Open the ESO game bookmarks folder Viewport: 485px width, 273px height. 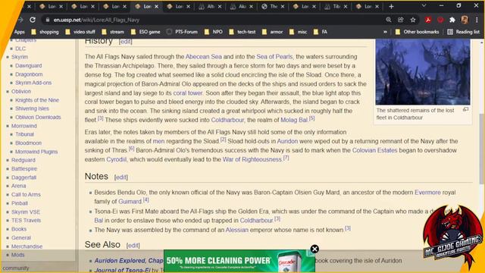click(145, 32)
